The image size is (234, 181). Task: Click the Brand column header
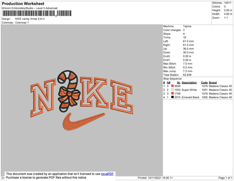[213, 83]
